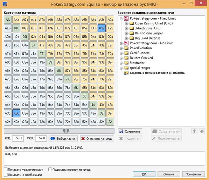Close the Equilab range selection window

click(x=201, y=3)
